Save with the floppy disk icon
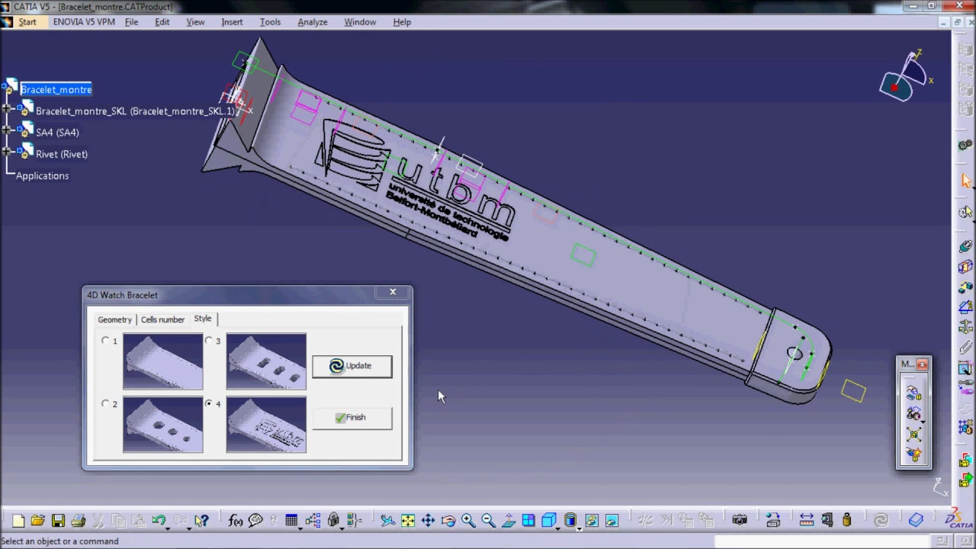 58,521
